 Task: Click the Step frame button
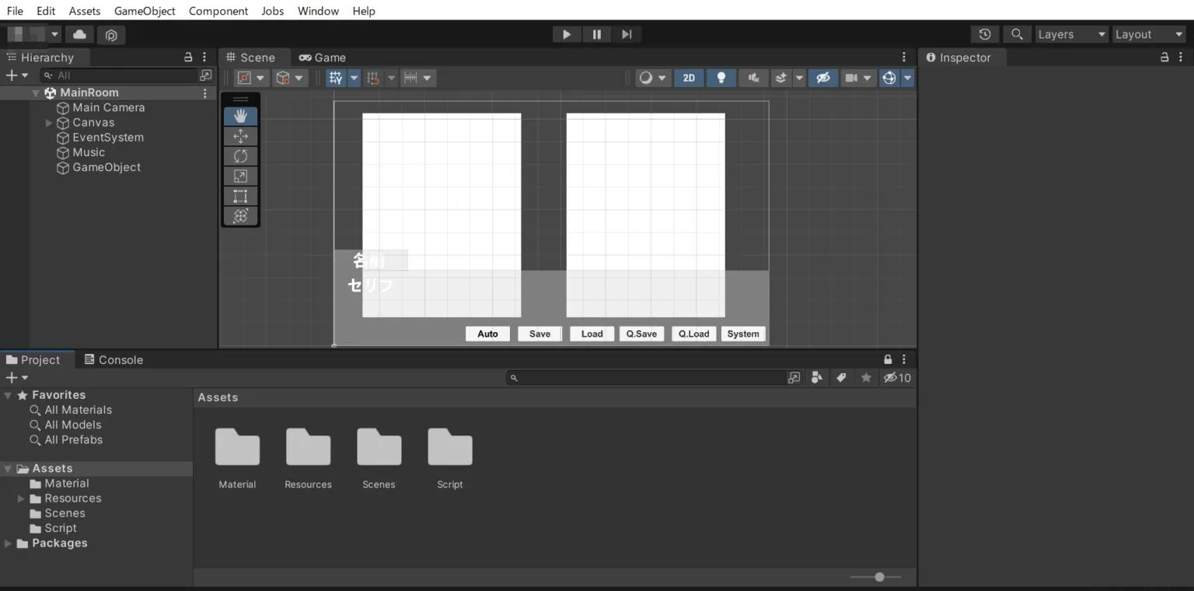[627, 34]
